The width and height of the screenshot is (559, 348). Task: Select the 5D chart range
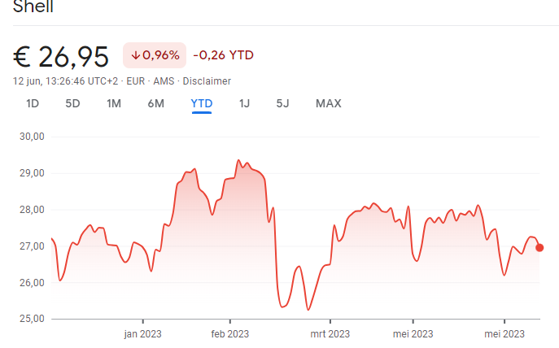pos(72,103)
